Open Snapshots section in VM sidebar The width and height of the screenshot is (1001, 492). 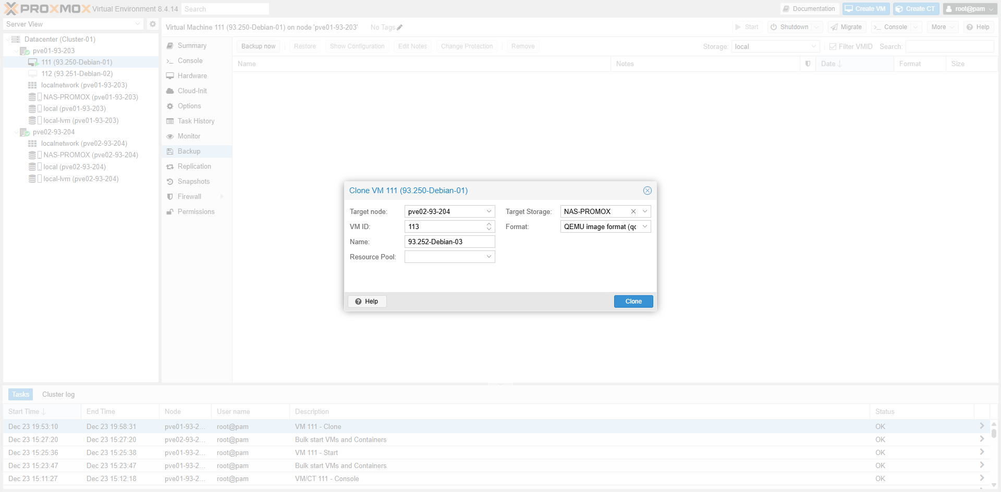(193, 182)
